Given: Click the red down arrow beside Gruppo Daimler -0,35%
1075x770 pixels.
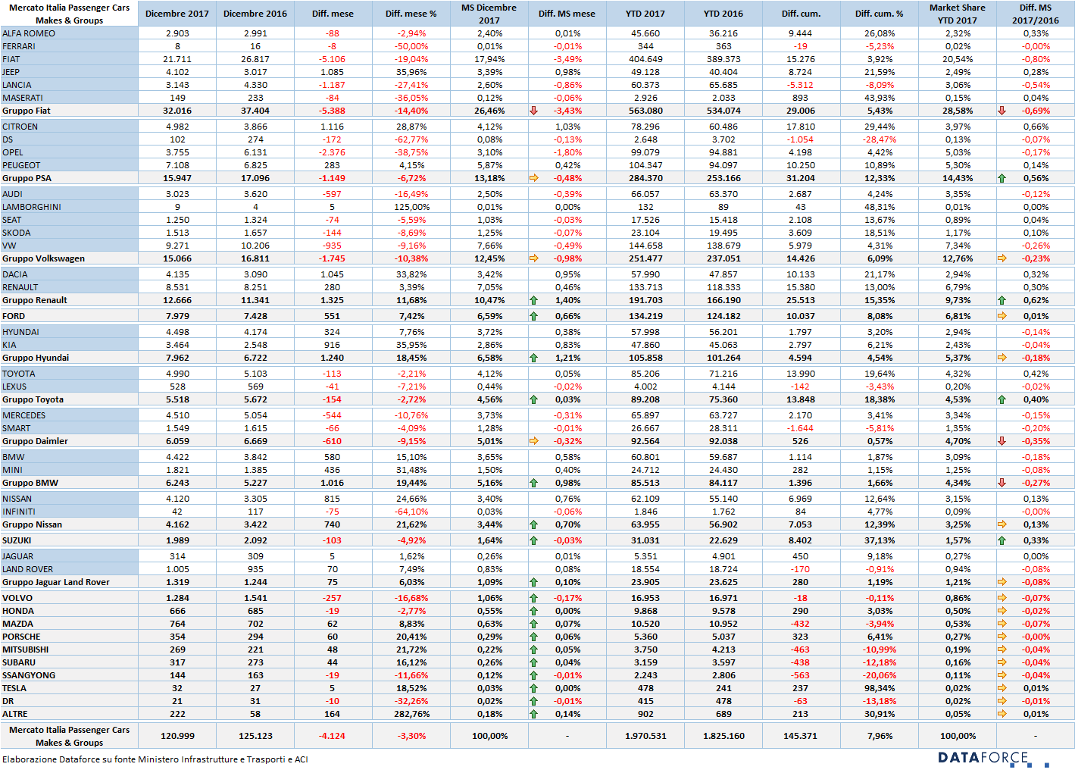Looking at the screenshot, I should 1002,441.
